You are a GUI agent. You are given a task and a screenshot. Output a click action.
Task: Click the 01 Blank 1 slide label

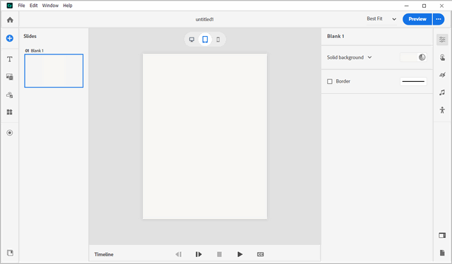35,50
